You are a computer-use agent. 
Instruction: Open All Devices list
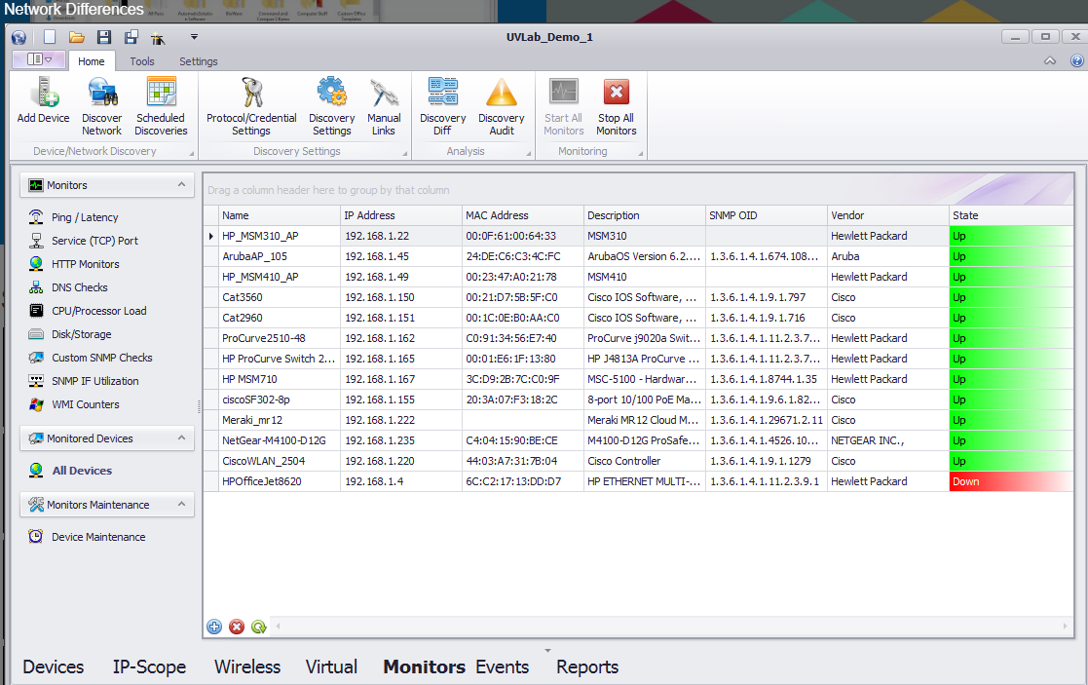tap(81, 471)
